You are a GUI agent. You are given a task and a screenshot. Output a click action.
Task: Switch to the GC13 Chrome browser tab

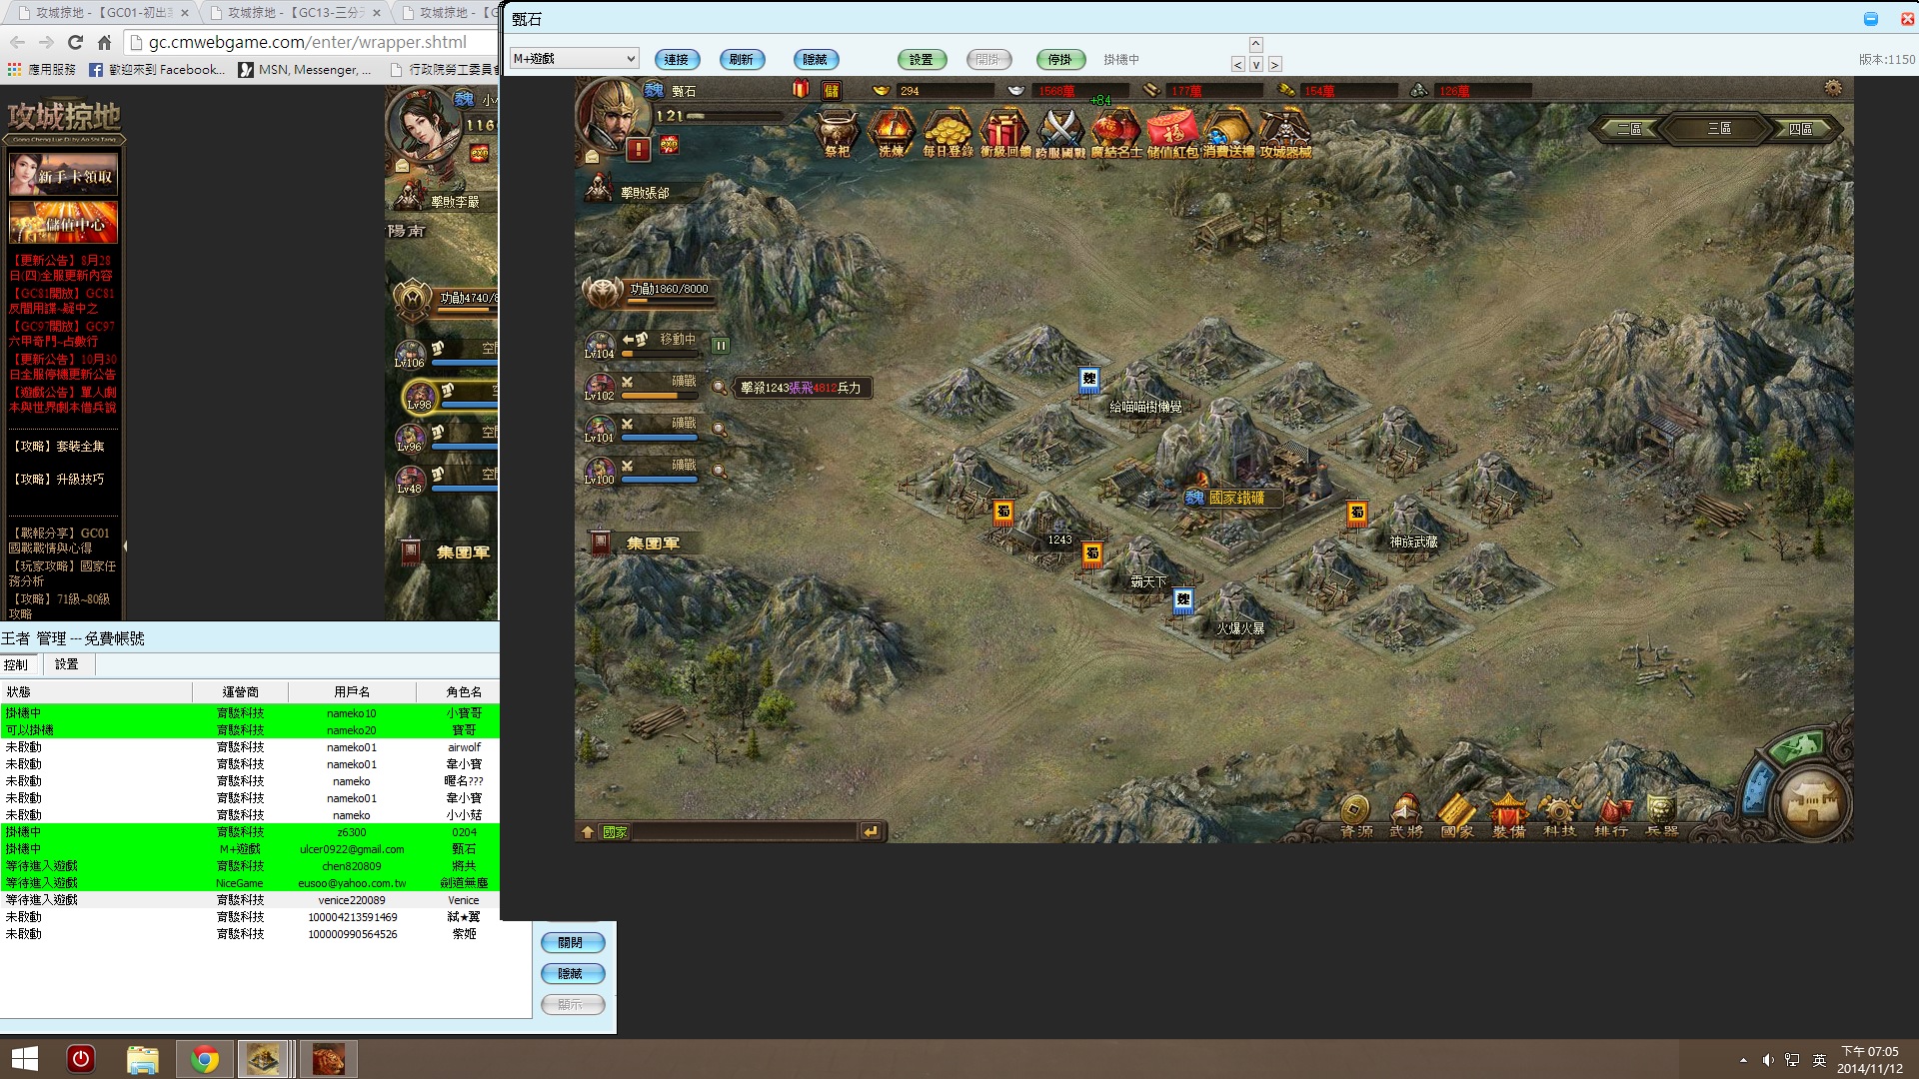click(x=295, y=12)
